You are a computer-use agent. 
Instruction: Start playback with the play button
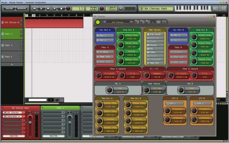click(41, 8)
